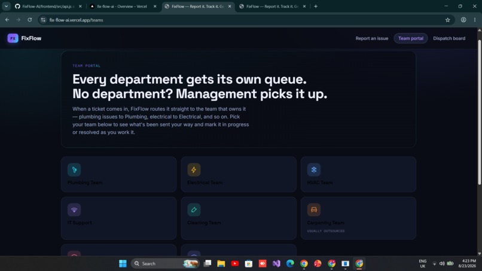Close the GitHub api.js tab
This screenshot has height=271, width=482.
click(80, 7)
